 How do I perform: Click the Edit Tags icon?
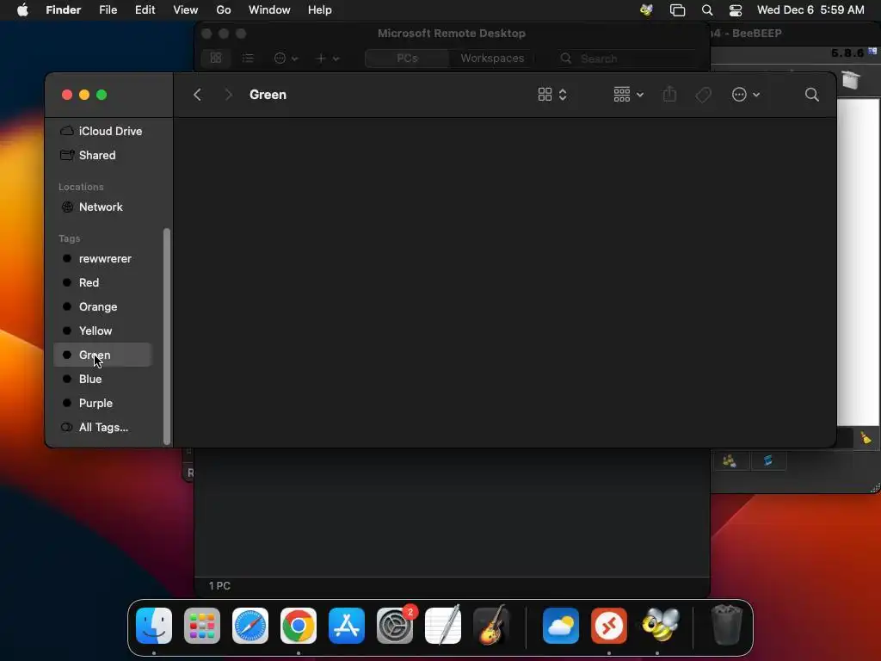coord(703,95)
